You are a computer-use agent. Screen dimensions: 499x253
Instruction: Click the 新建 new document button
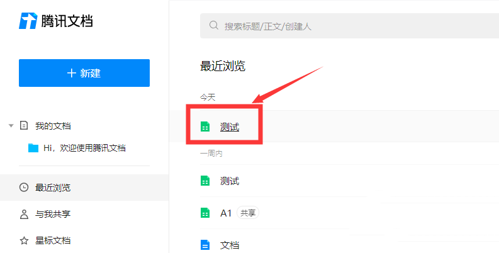(84, 73)
